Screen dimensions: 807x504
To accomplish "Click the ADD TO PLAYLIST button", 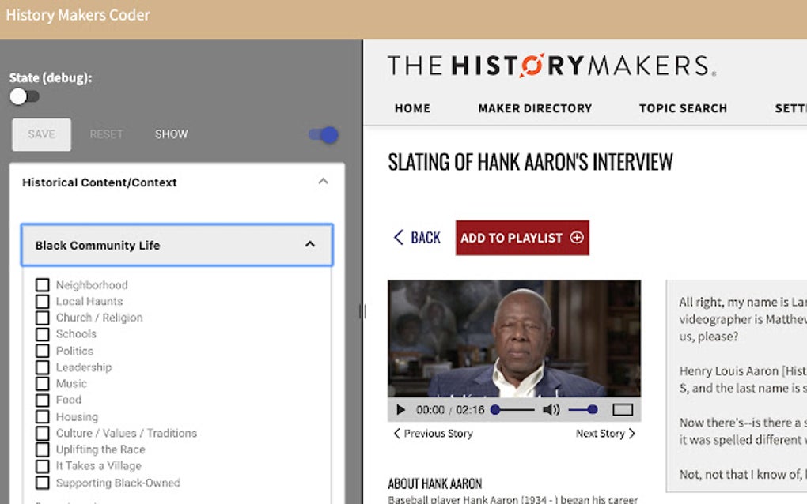I will pos(522,238).
